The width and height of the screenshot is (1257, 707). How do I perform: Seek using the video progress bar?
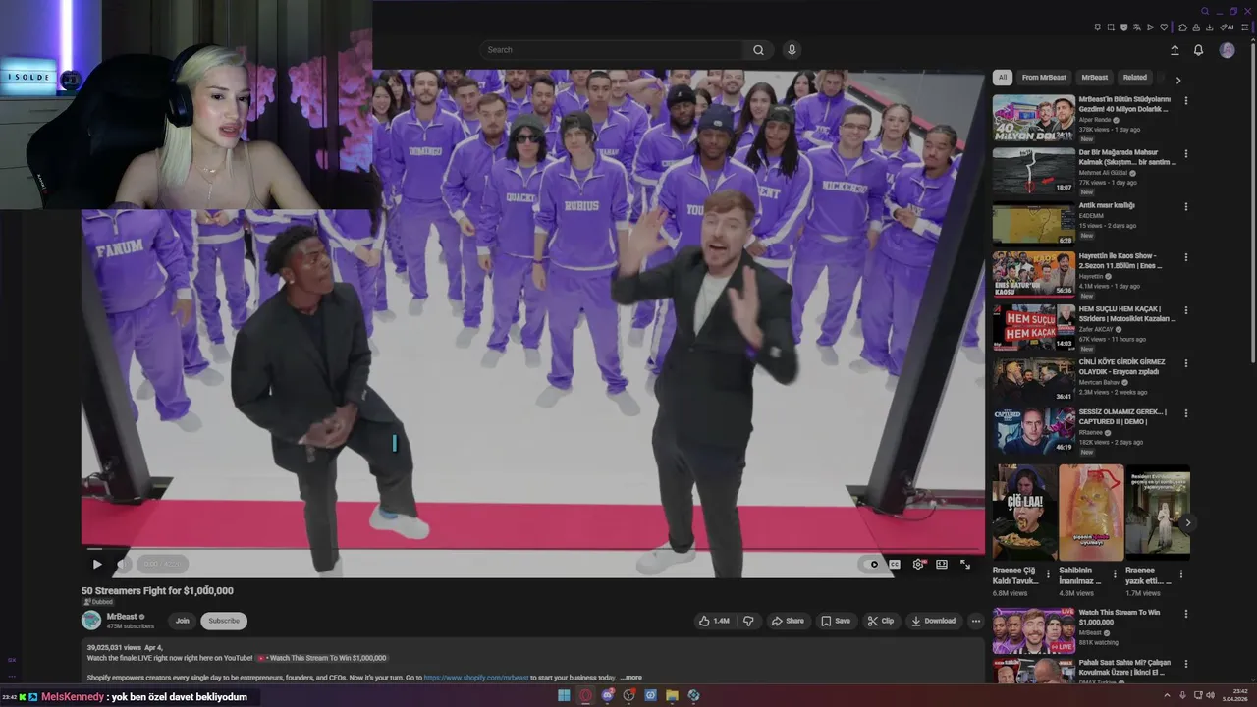[x=533, y=549]
